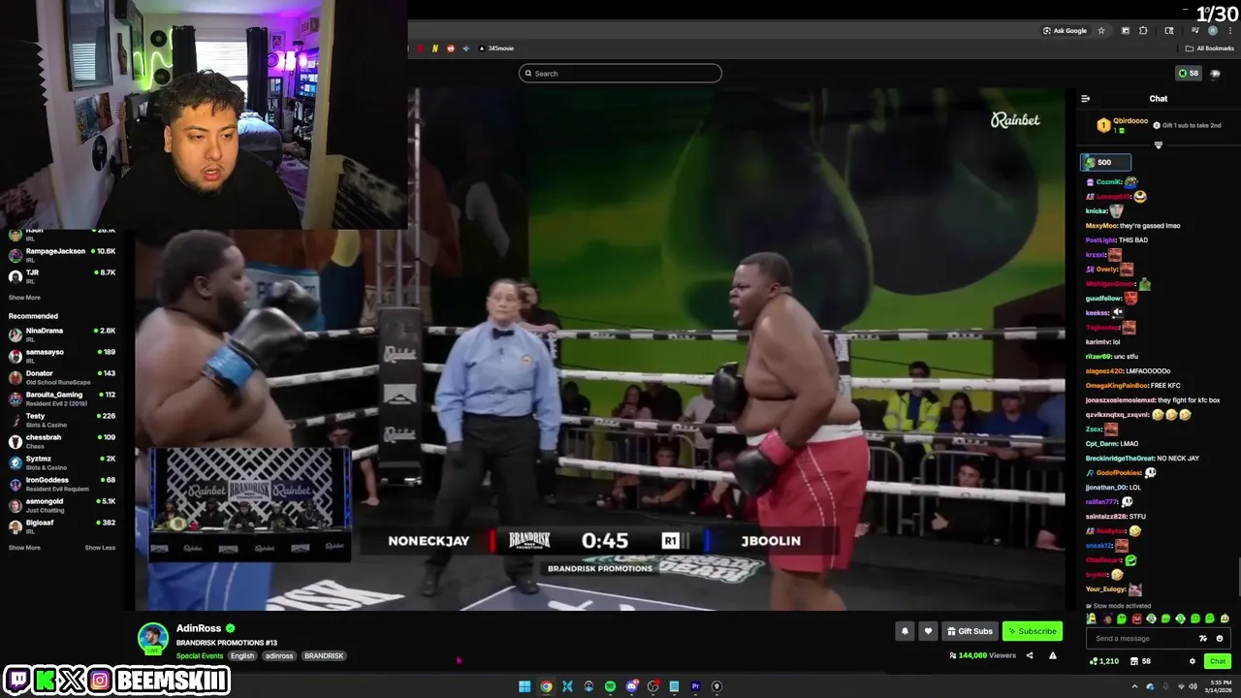
Task: Open NinaDrama recommended channel
Action: point(62,334)
